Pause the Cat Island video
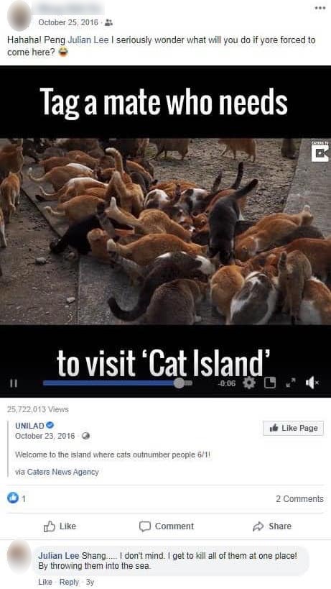Image resolution: width=331 pixels, height=589 pixels. [14, 383]
